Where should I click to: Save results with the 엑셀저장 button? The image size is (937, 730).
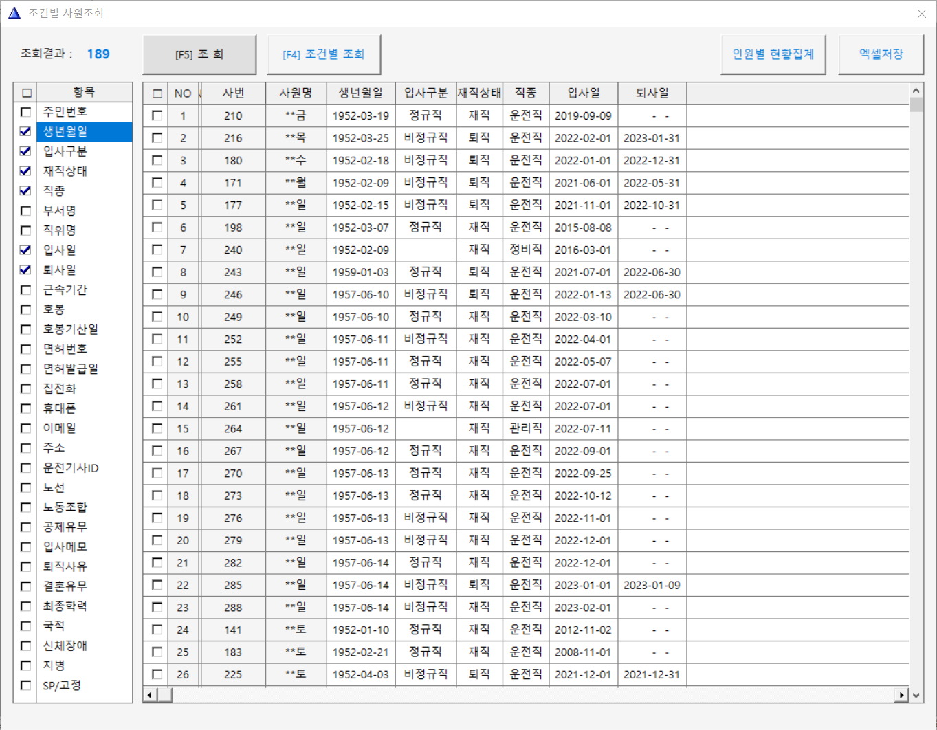[881, 54]
